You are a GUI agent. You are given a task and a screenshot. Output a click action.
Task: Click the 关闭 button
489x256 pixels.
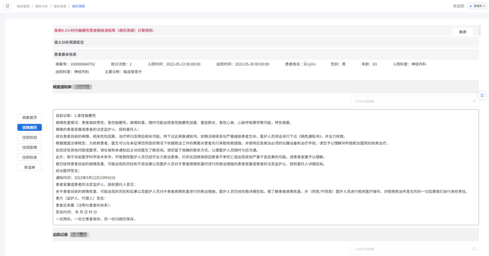462,32
